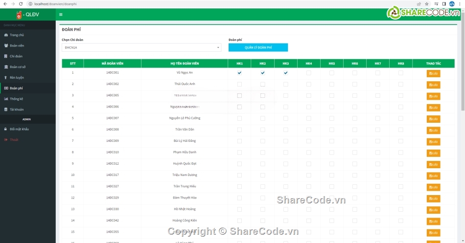Go forward with the browser forward arrow
The width and height of the screenshot is (465, 243).
[x=13, y=4]
